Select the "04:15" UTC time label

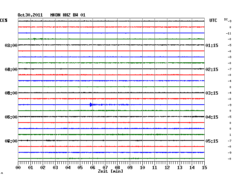pyautogui.click(x=212, y=117)
